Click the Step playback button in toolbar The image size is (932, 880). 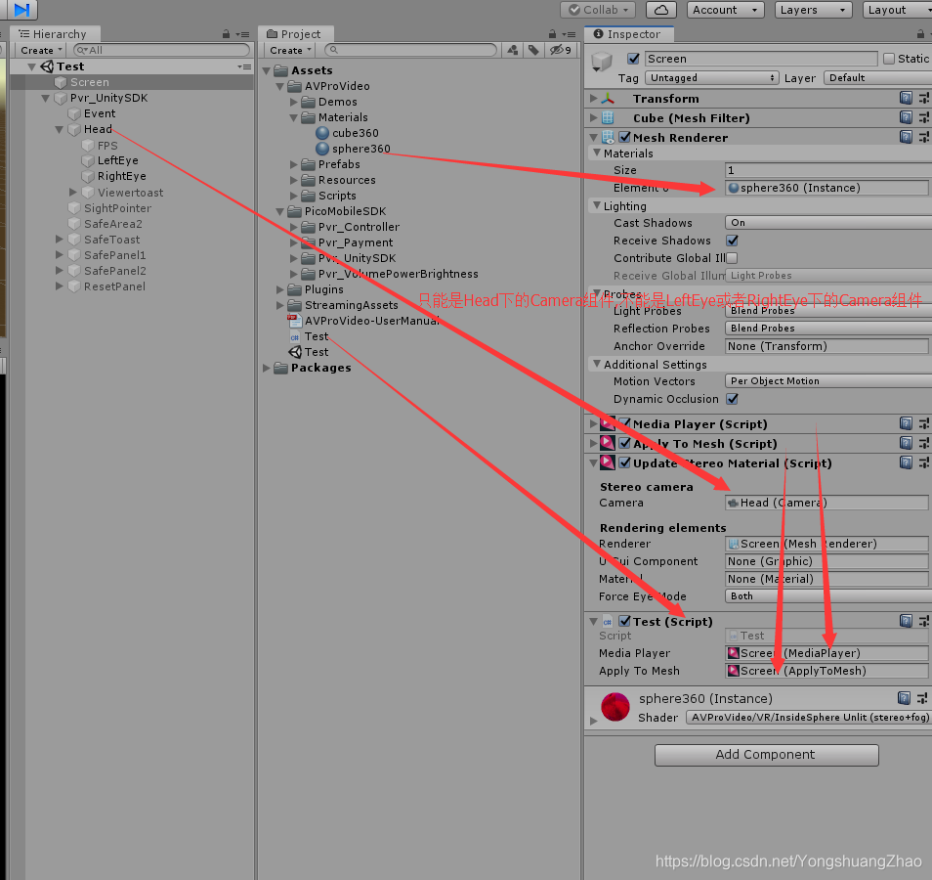[21, 9]
